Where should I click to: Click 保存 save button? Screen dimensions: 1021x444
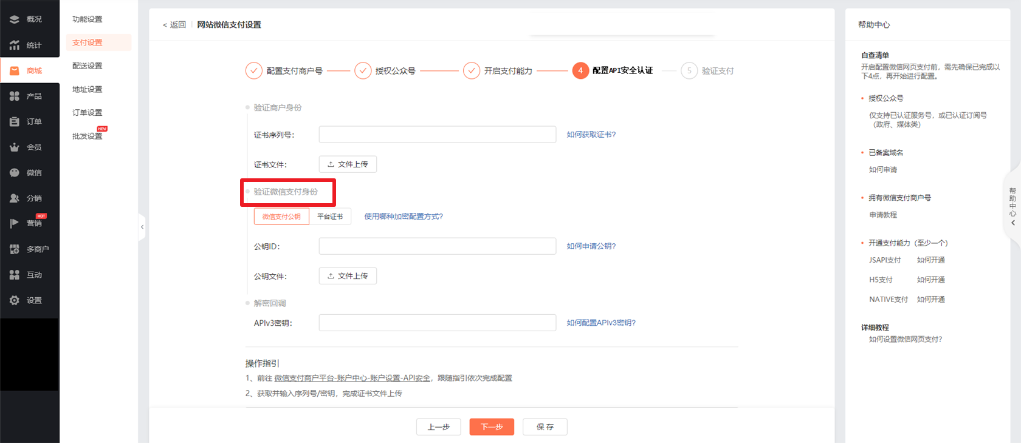[x=545, y=427]
